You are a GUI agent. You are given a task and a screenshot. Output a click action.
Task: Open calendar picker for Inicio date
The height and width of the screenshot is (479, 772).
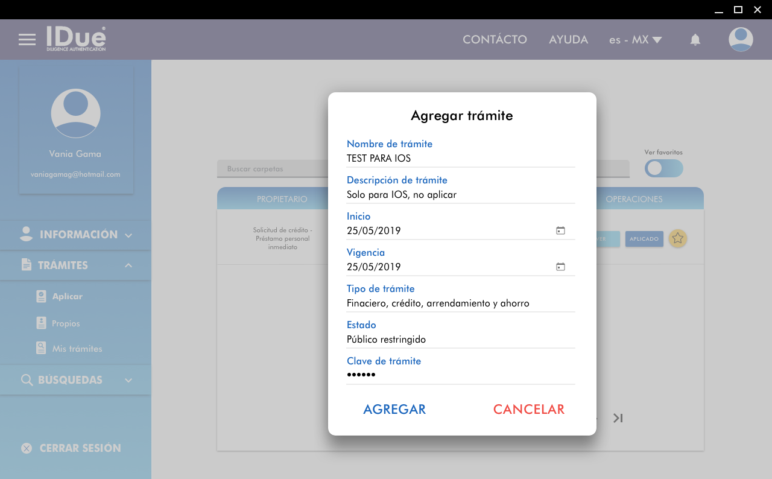(x=560, y=230)
